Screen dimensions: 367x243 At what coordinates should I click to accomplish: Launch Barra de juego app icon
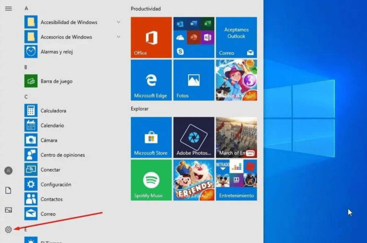click(x=31, y=81)
